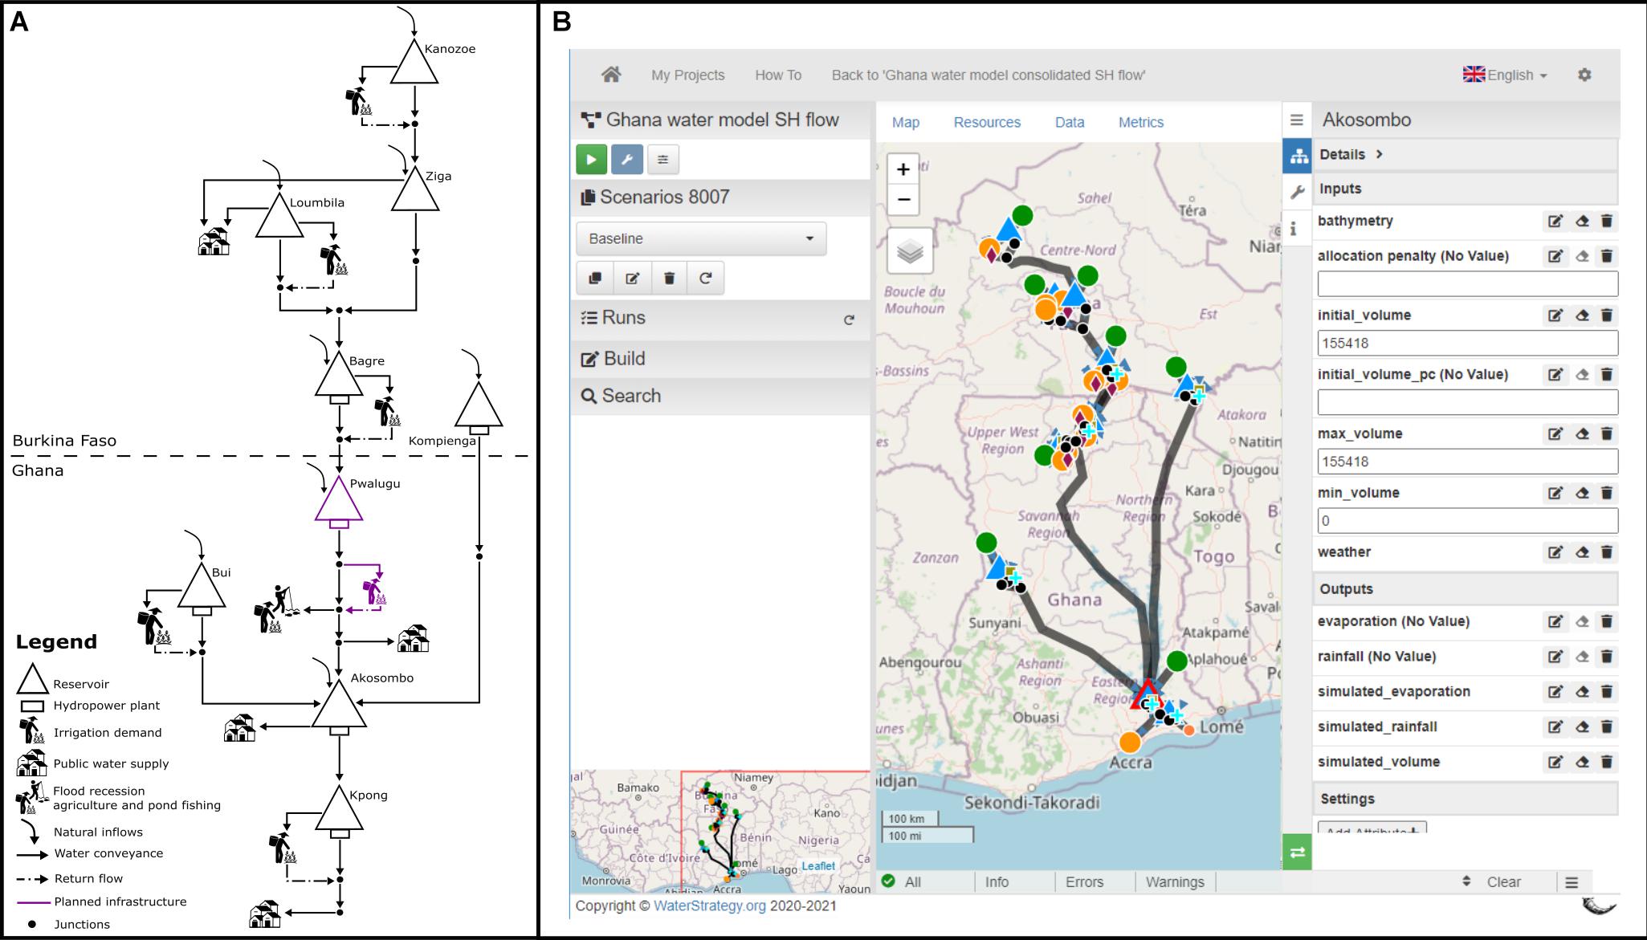Click the minimap overview thumbnail

(720, 832)
